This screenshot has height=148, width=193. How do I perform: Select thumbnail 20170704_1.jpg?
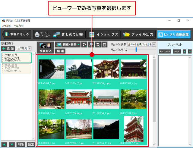point(51,69)
